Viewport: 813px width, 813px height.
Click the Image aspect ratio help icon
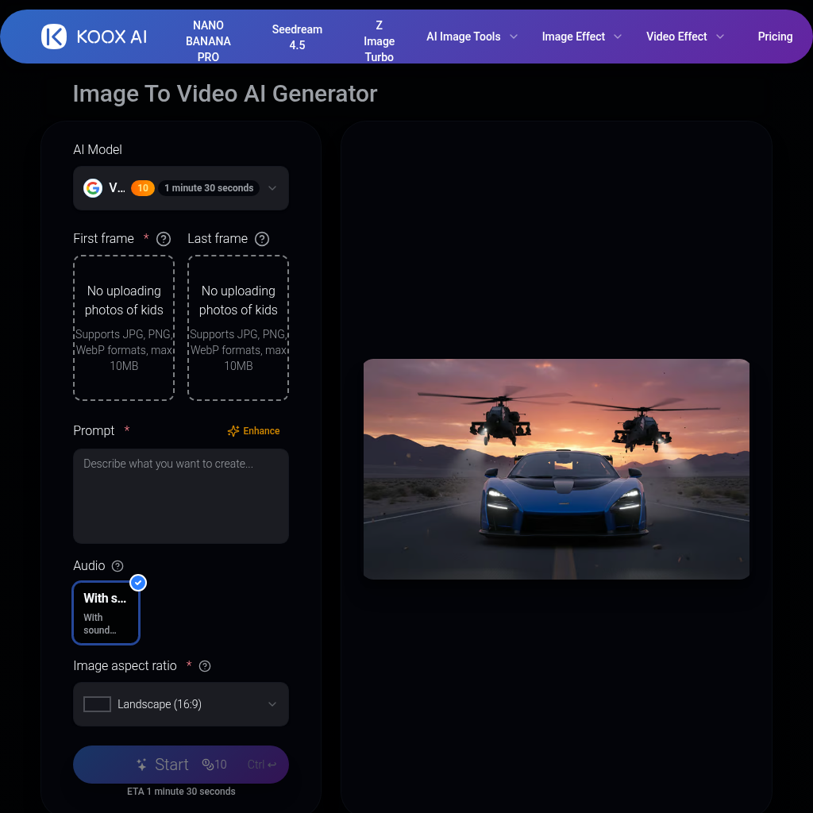(x=205, y=666)
